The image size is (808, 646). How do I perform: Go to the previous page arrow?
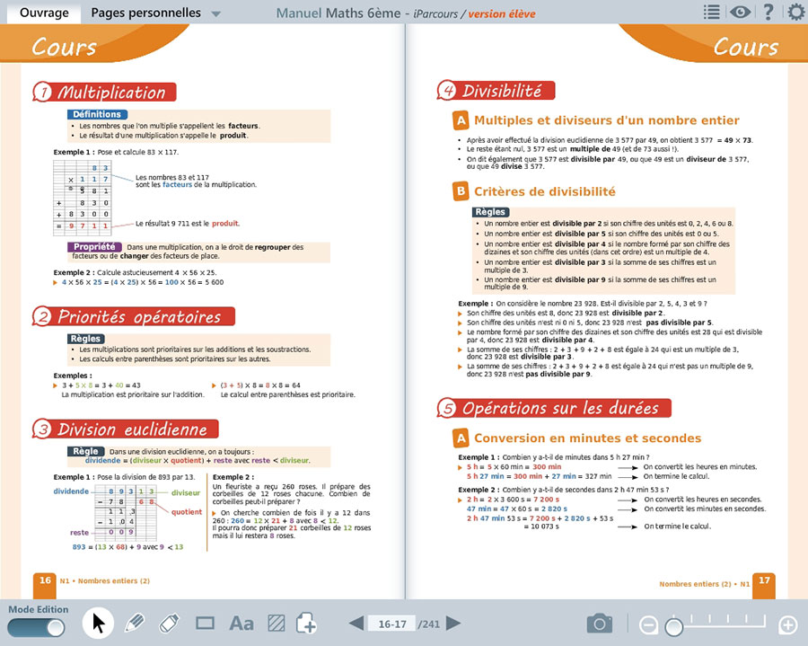coord(356,624)
